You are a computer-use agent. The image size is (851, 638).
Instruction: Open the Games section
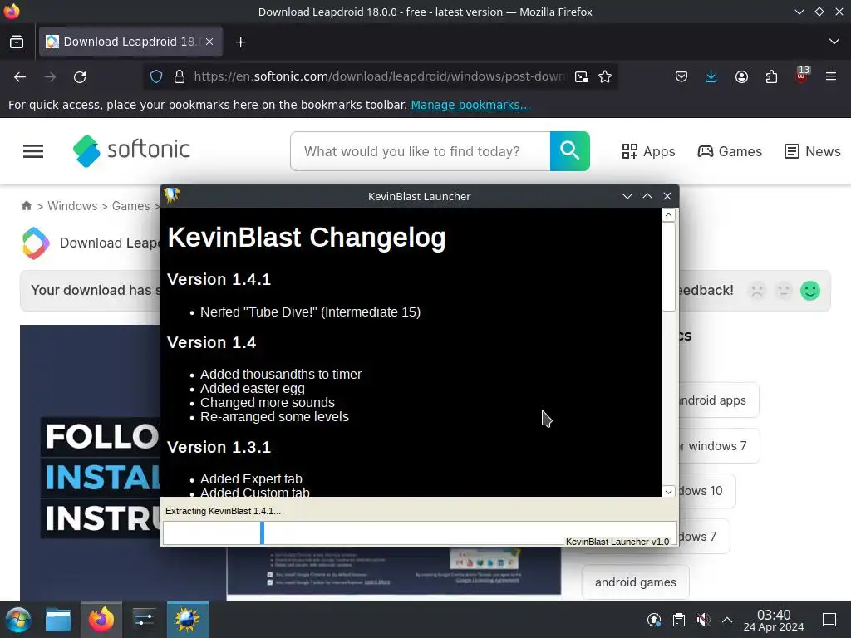pyautogui.click(x=730, y=151)
